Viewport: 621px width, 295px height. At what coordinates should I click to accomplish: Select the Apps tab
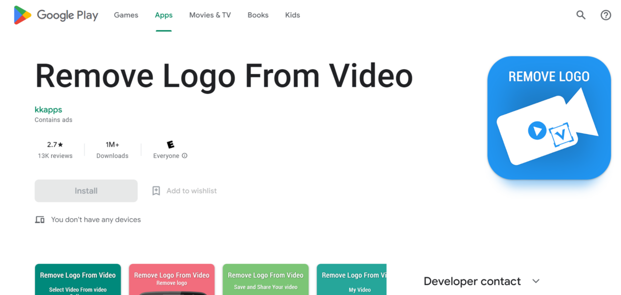pos(164,15)
